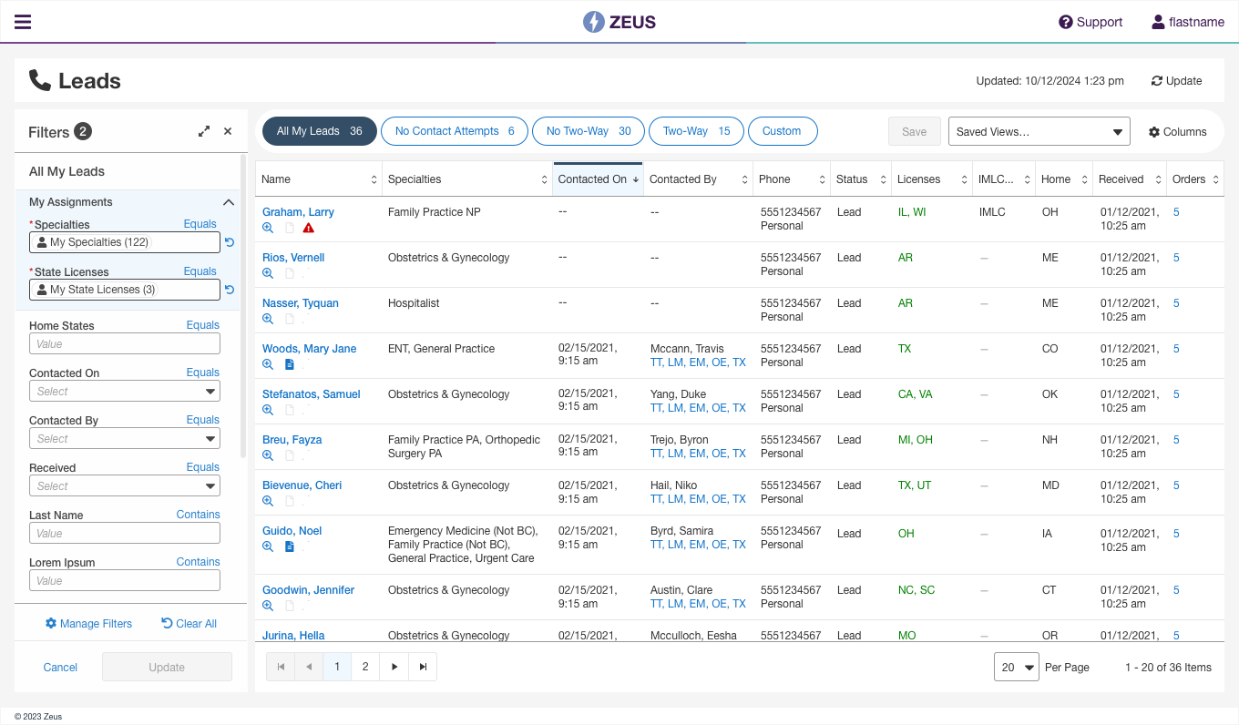
Task: Change the Home States Equals operator
Action: [203, 325]
